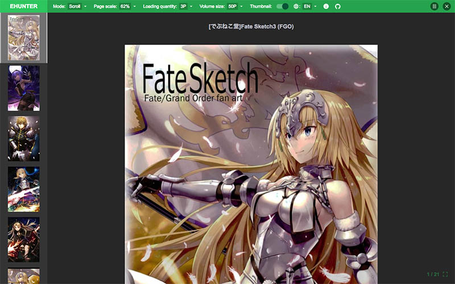Click the Loading quantity dropdown arrow
The width and height of the screenshot is (455, 284).
pyautogui.click(x=191, y=6)
